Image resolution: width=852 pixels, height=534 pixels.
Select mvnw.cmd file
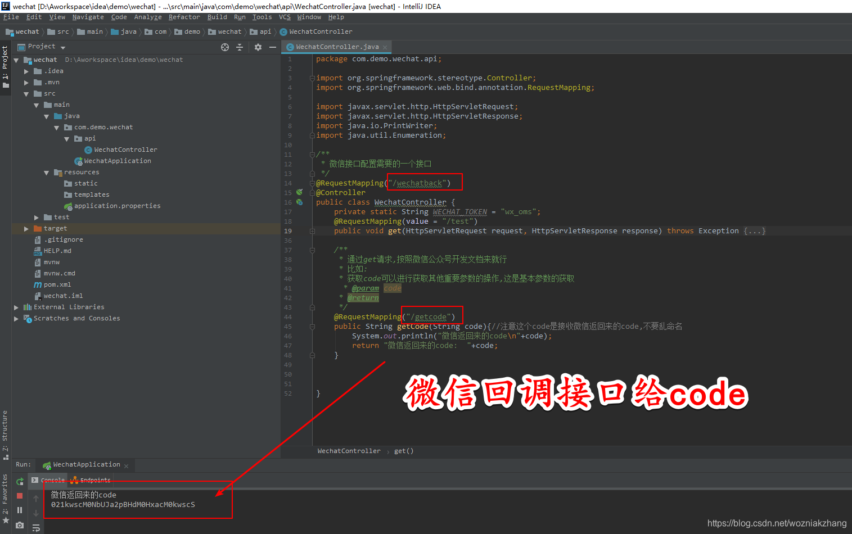55,274
